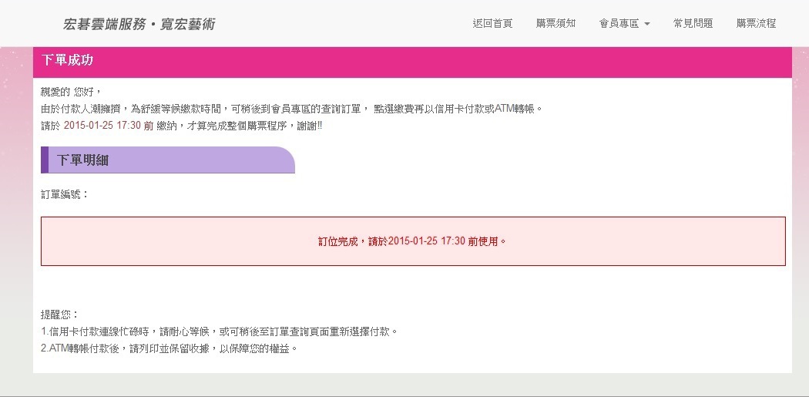Viewport: 809px width, 397px height.
Task: Click the sentence mentioning 查詢訂單
Action: [292, 109]
